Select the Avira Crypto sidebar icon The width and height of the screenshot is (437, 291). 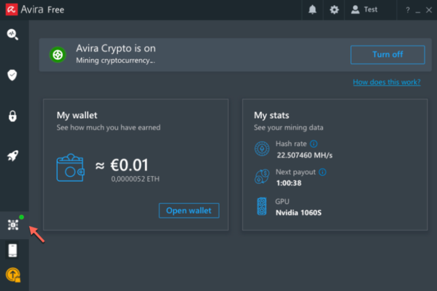click(x=13, y=225)
